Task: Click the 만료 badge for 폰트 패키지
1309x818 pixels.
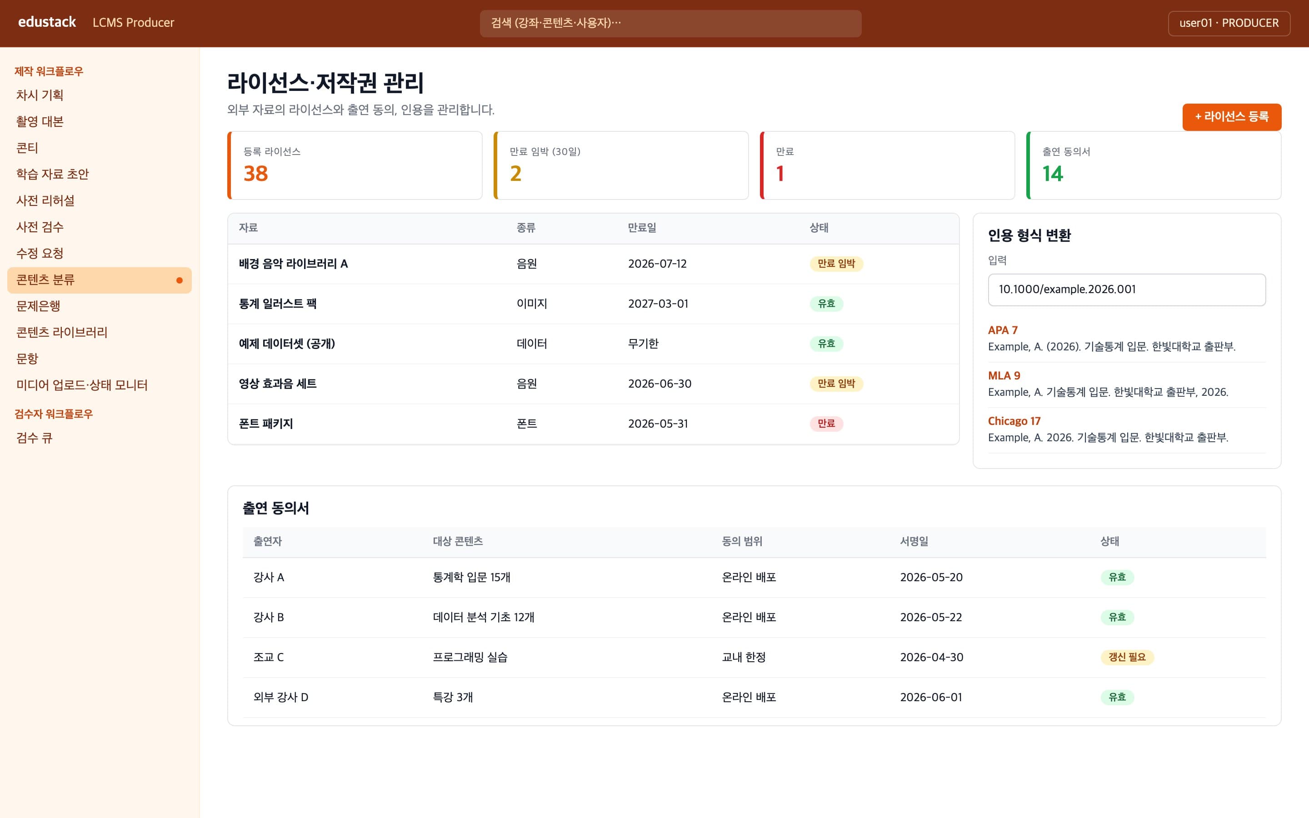Action: point(826,424)
